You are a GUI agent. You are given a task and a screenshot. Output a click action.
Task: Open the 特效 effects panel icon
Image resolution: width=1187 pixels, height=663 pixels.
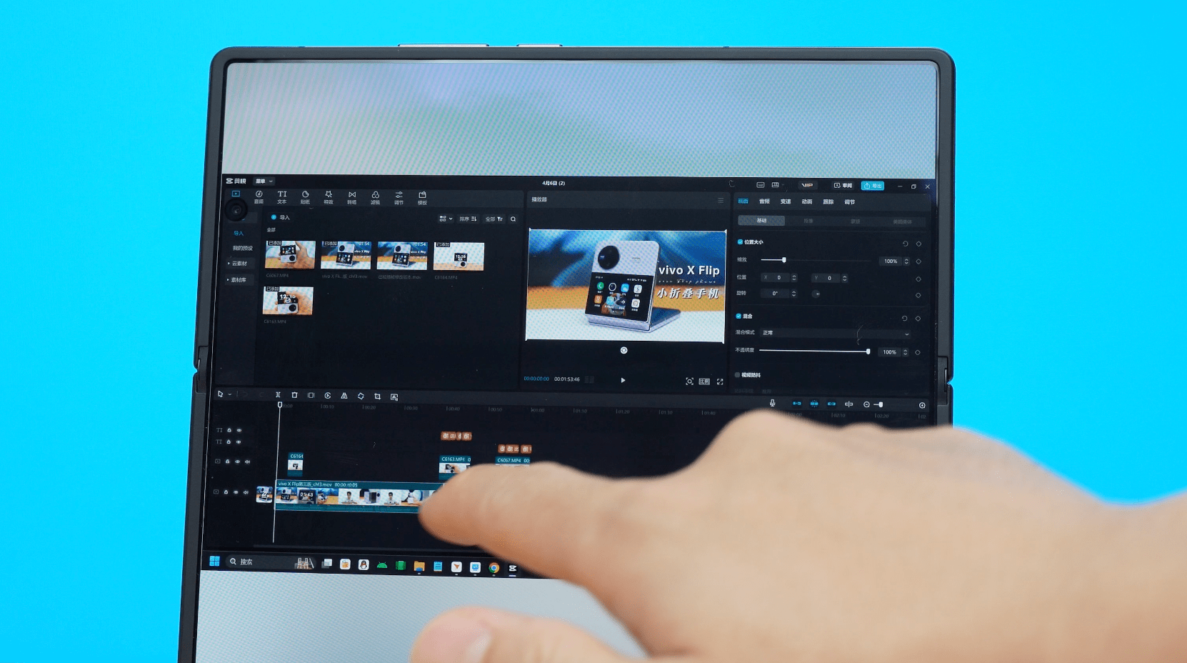[x=329, y=197]
